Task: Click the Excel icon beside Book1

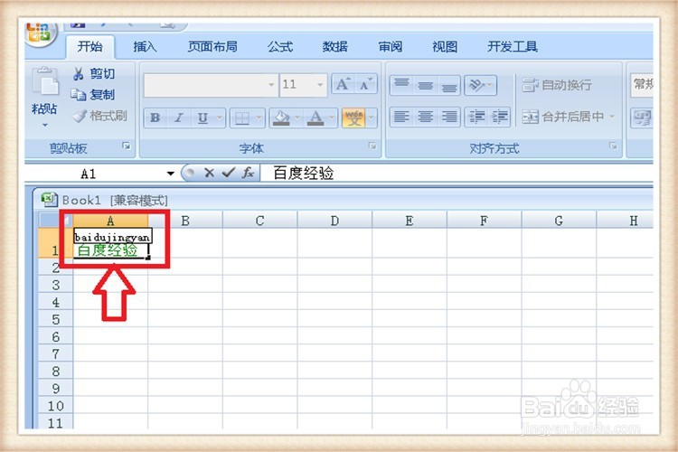Action: point(50,200)
